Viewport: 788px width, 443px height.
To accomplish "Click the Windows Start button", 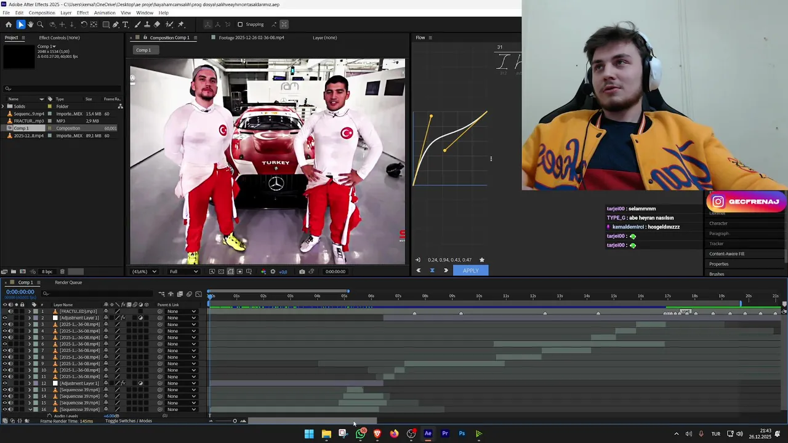I will pos(309,434).
